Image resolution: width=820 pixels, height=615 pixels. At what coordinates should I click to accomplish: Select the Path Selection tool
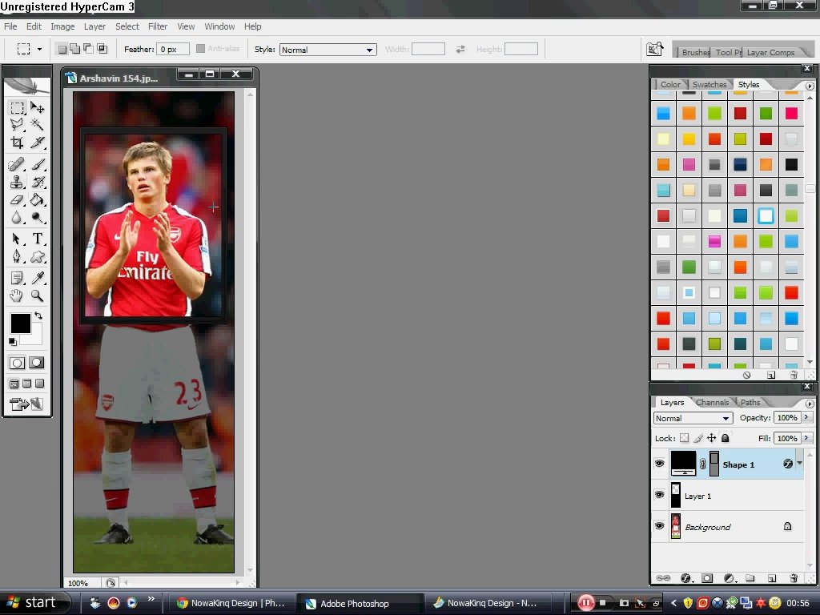18,239
